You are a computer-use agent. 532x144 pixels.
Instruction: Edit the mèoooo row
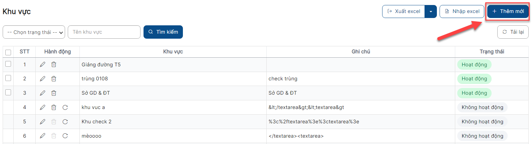click(42, 136)
